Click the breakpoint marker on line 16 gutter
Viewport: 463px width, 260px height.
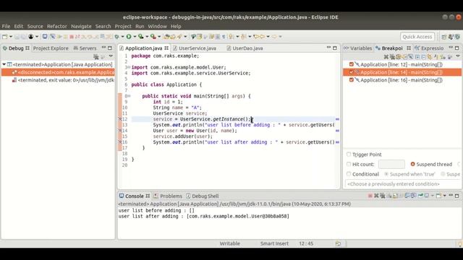[x=120, y=142]
